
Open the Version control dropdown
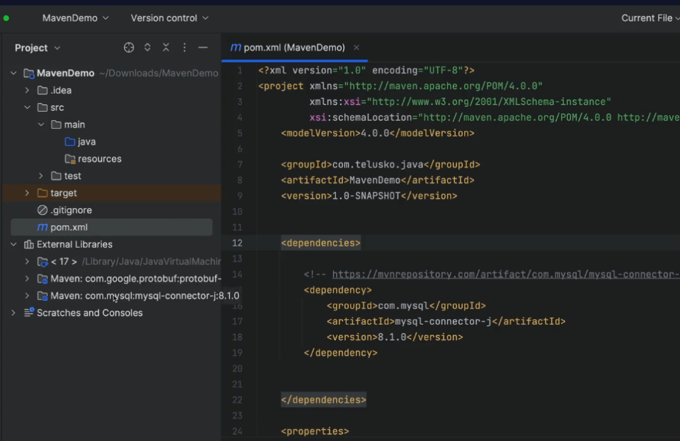[x=169, y=18]
